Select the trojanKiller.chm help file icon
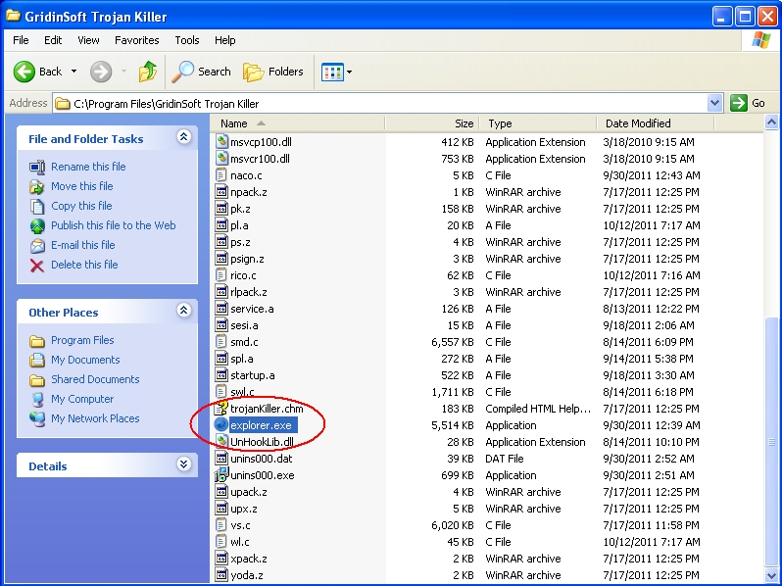The image size is (782, 586). (220, 408)
